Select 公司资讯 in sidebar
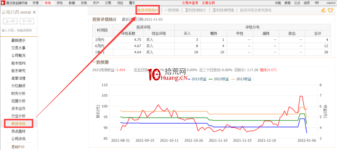This screenshot has height=150, width=337. click(x=18, y=139)
